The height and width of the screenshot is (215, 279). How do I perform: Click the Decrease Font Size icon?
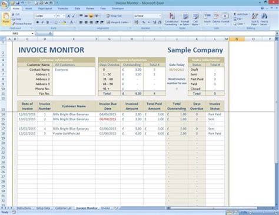click(74, 16)
